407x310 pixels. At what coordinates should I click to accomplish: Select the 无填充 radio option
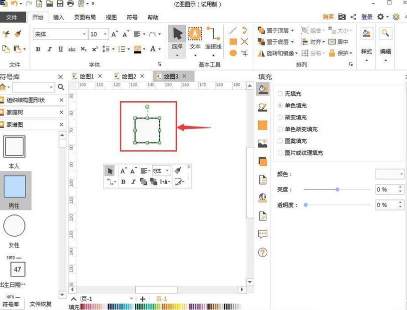(x=280, y=93)
